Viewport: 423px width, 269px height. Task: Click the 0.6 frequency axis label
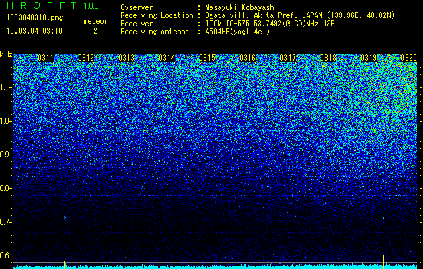[6, 256]
